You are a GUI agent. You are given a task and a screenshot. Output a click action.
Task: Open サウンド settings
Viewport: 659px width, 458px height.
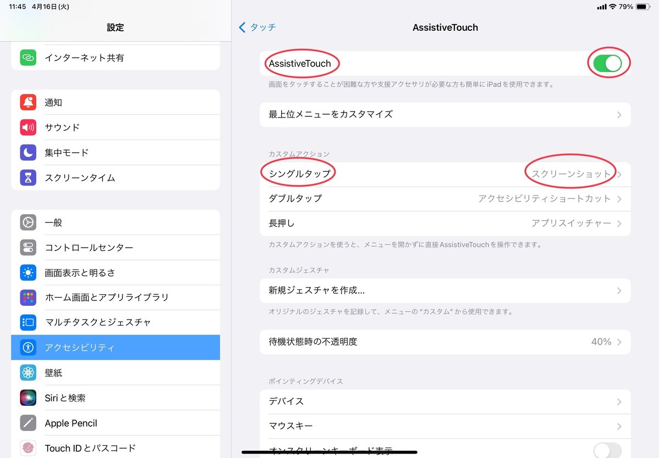(115, 127)
